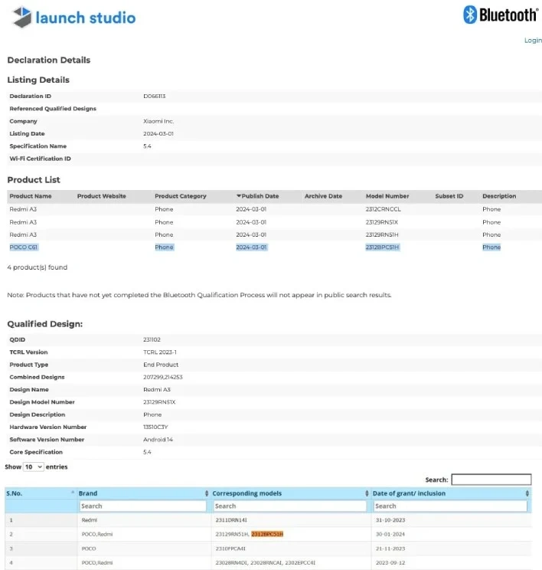Click '4 product(s) found' text

[x=38, y=267]
